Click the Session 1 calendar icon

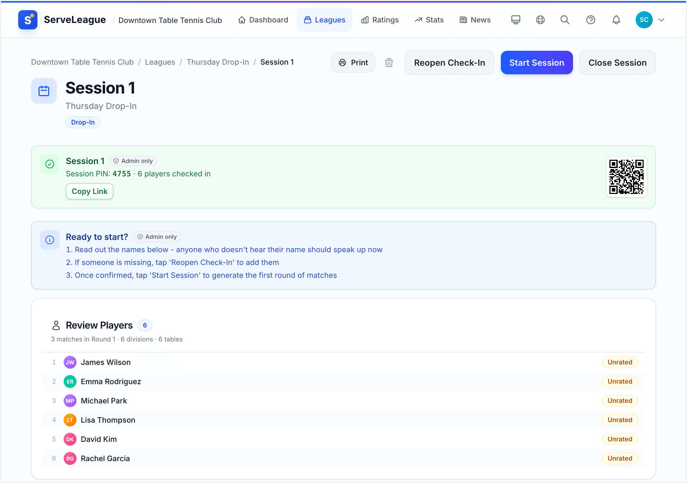[44, 91]
